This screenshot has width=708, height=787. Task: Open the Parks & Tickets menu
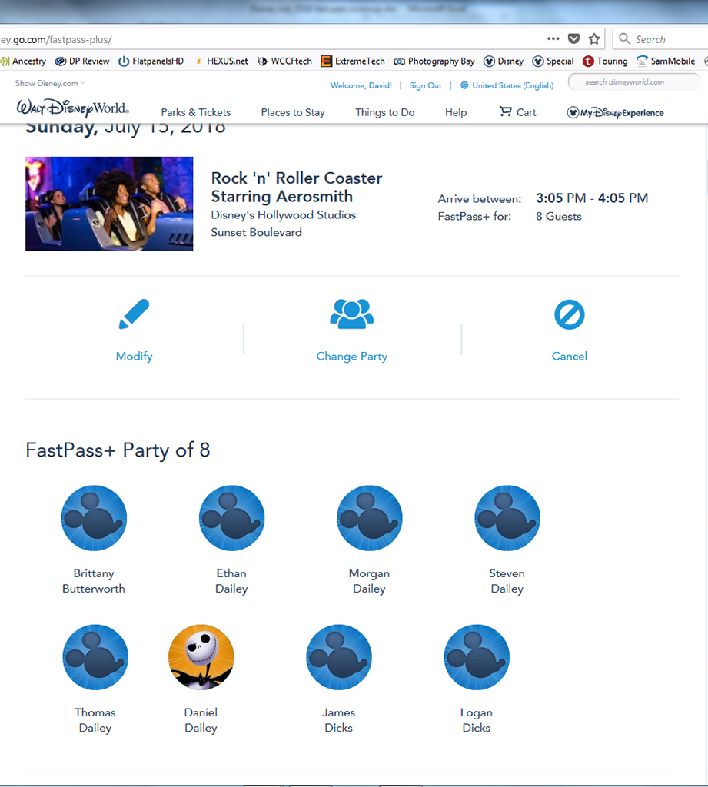pos(196,112)
